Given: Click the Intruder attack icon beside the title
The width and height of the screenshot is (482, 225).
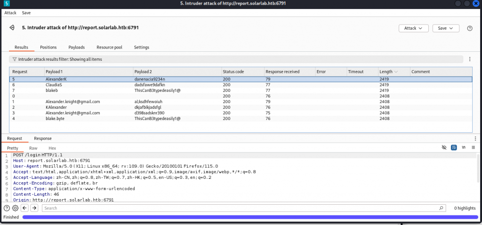Looking at the screenshot, I should coord(12,28).
